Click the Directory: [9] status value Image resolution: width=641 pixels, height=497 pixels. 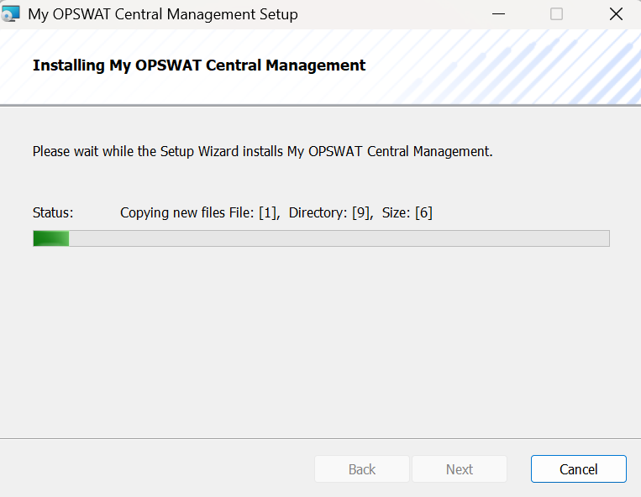click(331, 212)
